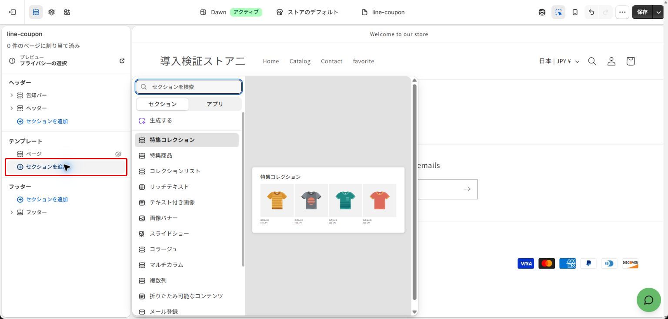Click the undo arrow icon
Viewport: 668px width, 319px height.
coord(591,12)
